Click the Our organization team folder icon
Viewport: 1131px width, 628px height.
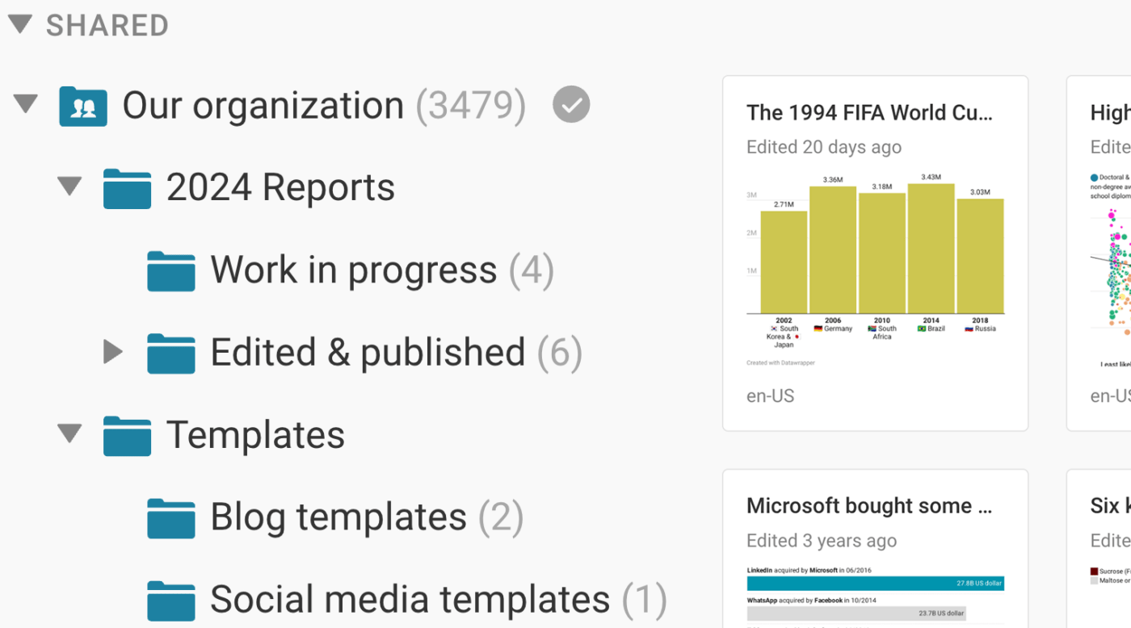83,107
